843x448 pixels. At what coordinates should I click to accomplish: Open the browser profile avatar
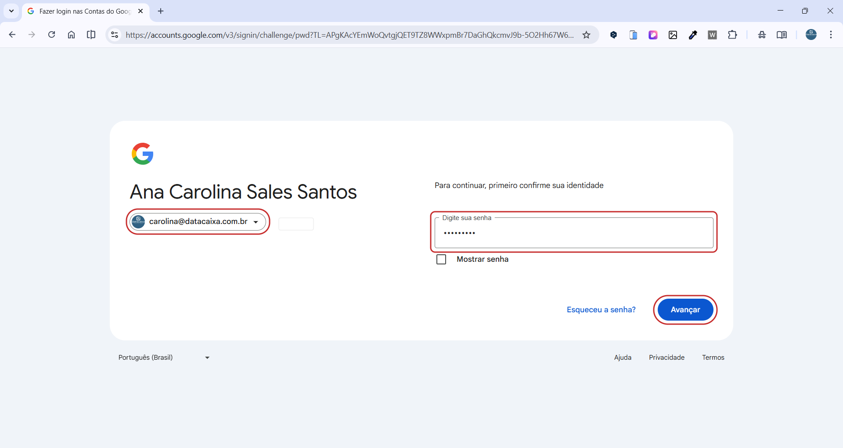coord(811,35)
